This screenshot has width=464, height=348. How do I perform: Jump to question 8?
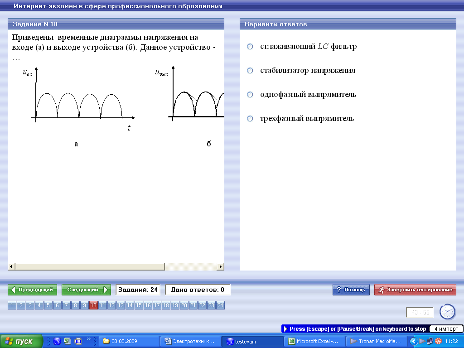point(76,305)
